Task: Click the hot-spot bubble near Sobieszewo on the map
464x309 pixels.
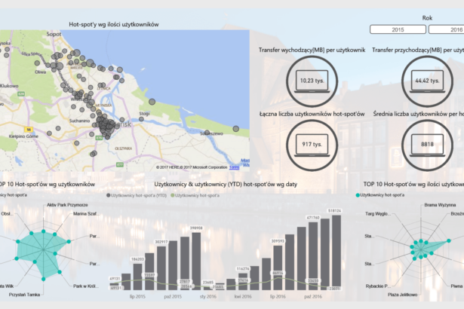Action: (207, 133)
